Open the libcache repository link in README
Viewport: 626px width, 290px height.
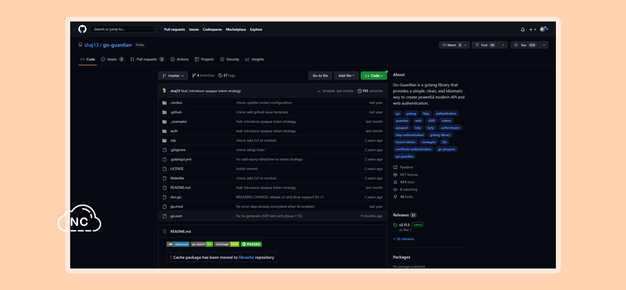[x=246, y=257]
